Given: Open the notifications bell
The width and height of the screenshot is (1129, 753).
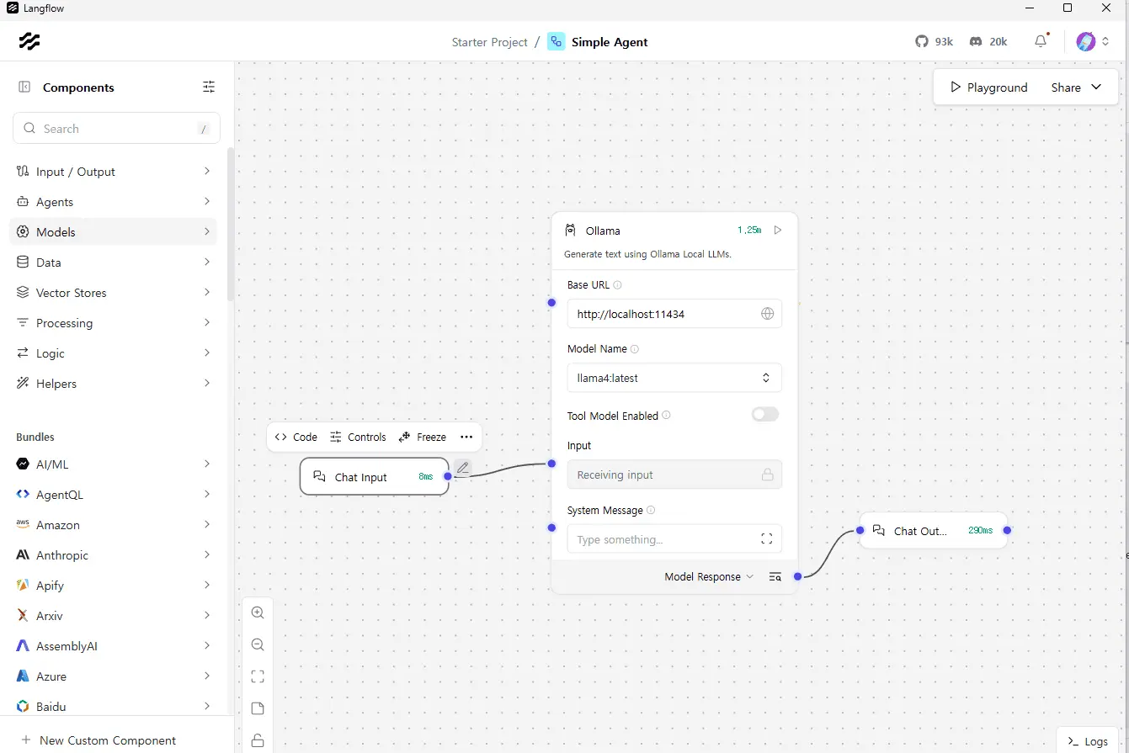Looking at the screenshot, I should 1041,41.
